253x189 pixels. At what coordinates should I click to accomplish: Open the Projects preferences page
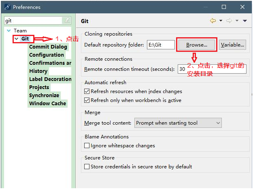tap(39, 87)
